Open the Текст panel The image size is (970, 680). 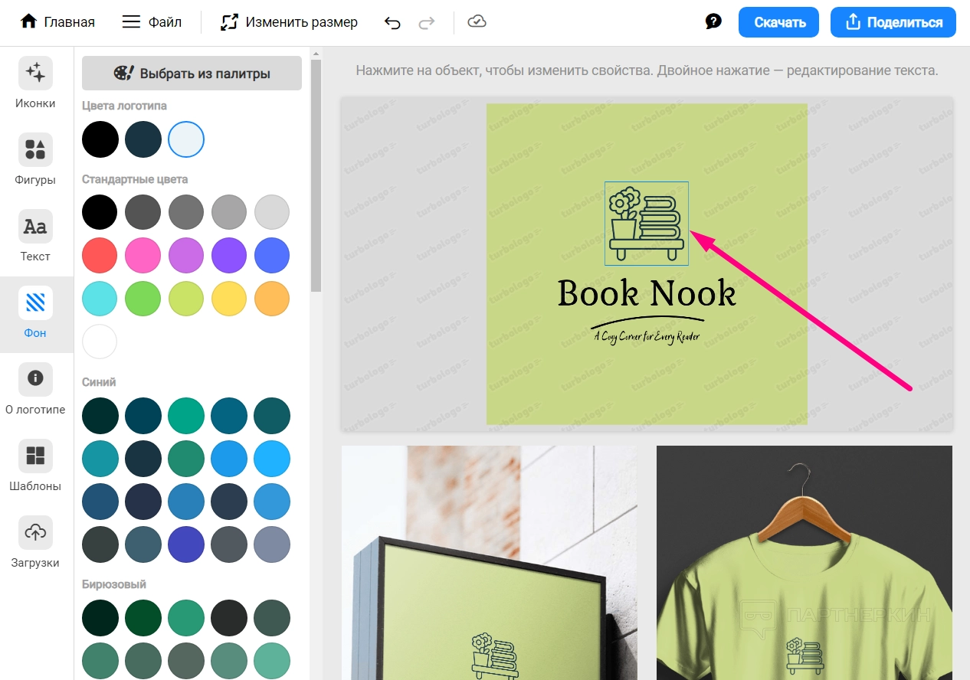[35, 236]
